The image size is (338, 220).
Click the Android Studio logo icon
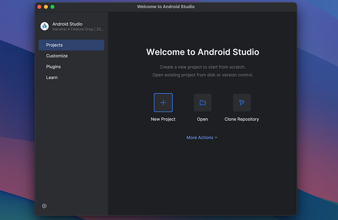coord(45,26)
